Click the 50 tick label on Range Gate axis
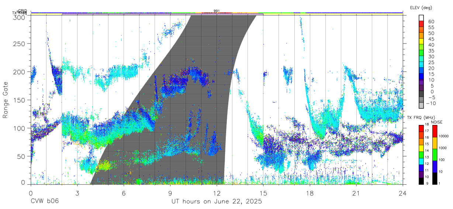 pos(21,156)
